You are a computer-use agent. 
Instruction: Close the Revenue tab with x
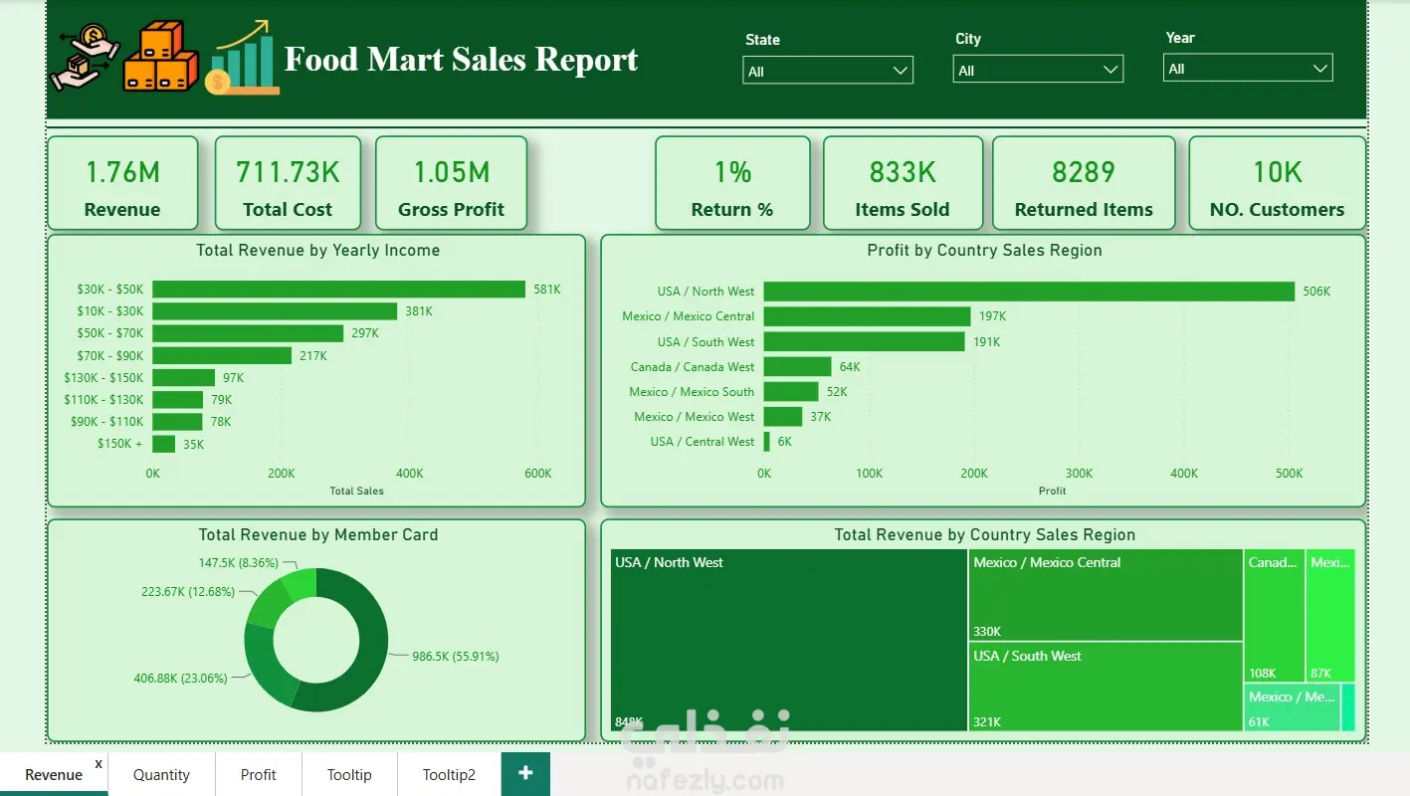tap(99, 763)
